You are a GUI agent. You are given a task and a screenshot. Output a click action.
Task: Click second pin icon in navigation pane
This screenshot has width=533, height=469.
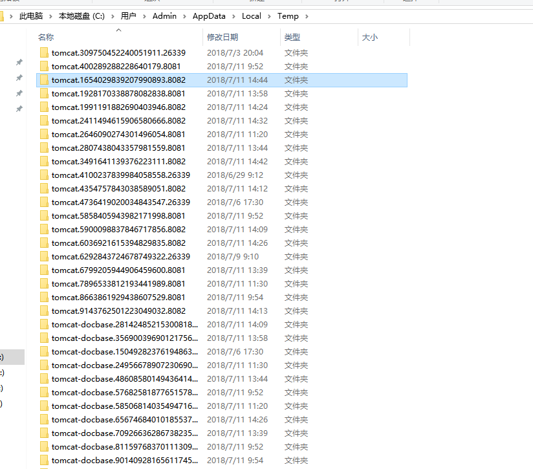[x=19, y=78]
